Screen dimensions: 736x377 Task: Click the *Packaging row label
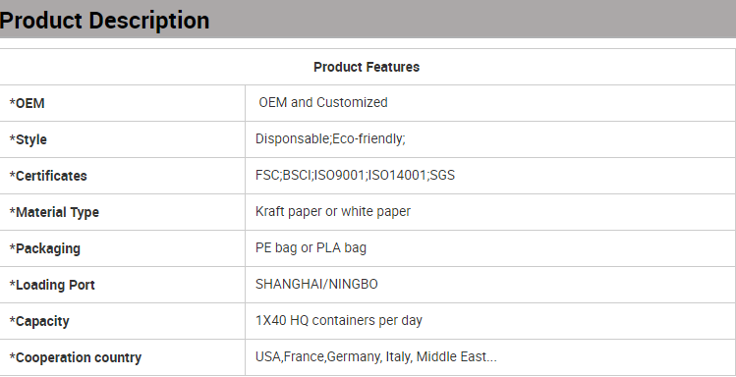point(45,248)
